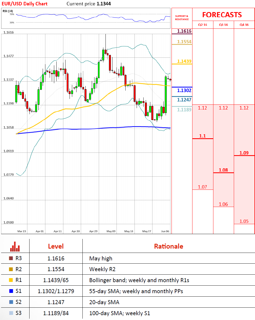Click the 'S3' row label

(x=19, y=313)
